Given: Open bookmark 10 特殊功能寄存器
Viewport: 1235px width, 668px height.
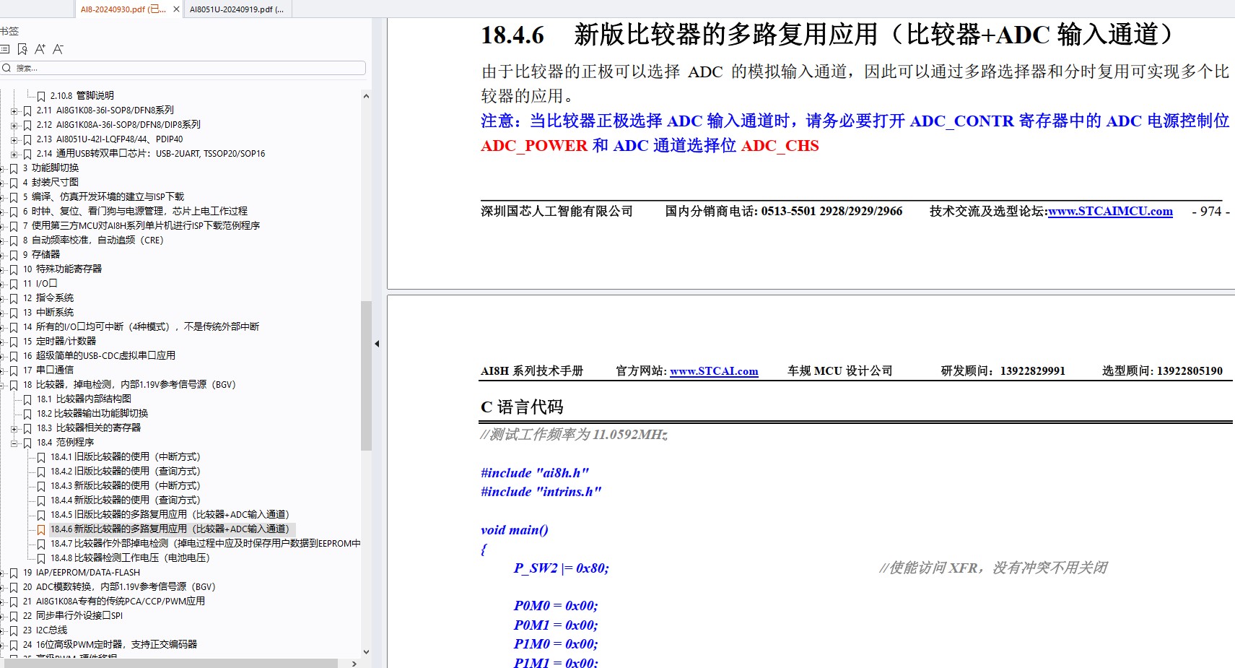Looking at the screenshot, I should [x=62, y=269].
